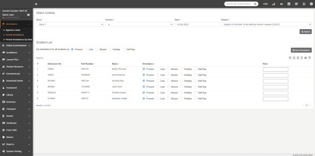Sort table by Roll Number column
The image size is (315, 156).
tap(88, 64)
